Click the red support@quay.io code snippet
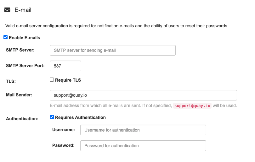Viewport: 255px width, 162px height. (192, 105)
